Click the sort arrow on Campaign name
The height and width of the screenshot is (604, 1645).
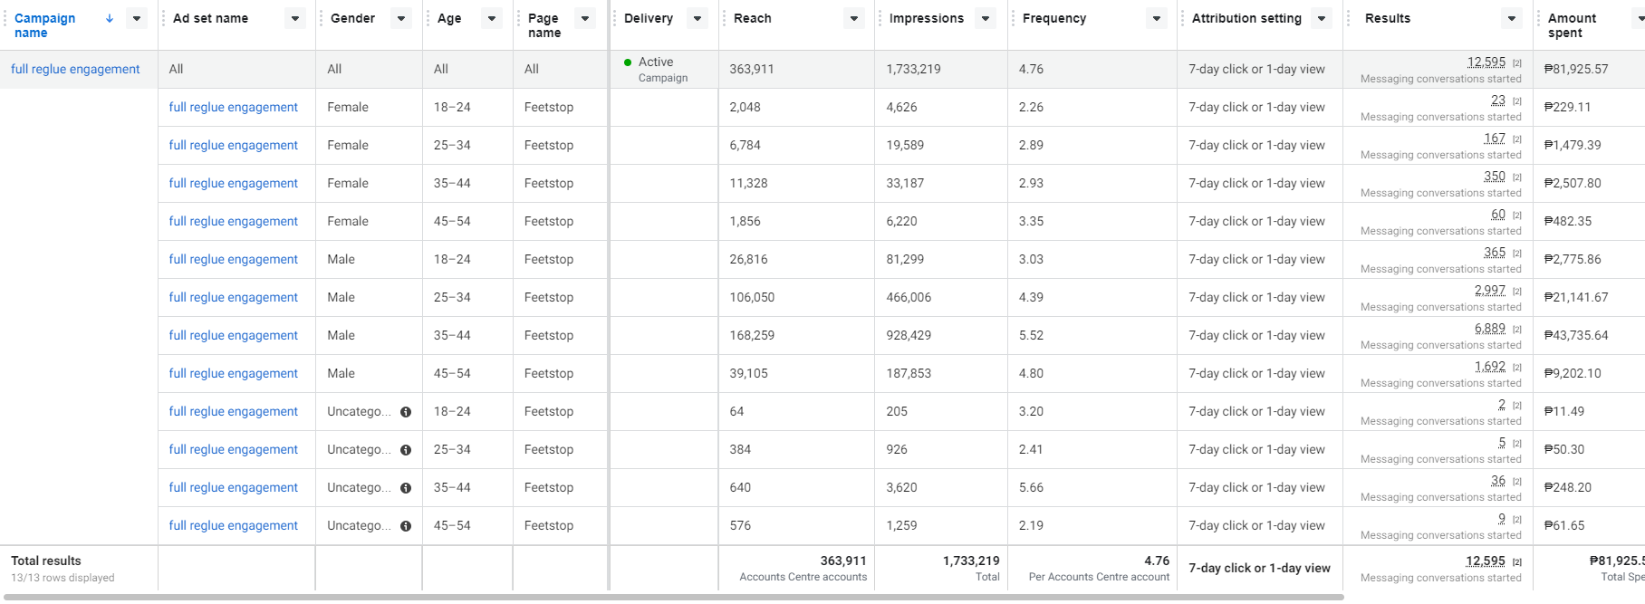click(110, 18)
